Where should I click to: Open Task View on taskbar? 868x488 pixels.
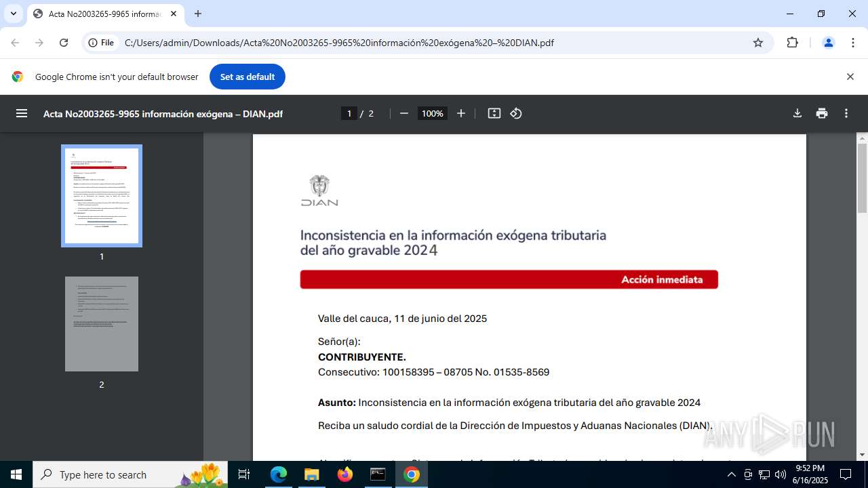245,474
